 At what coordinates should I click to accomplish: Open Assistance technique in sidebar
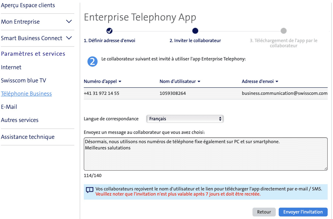pyautogui.click(x=28, y=137)
